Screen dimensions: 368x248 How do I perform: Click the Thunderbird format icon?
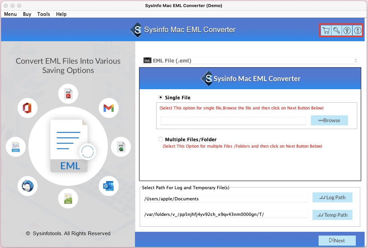tap(27, 186)
